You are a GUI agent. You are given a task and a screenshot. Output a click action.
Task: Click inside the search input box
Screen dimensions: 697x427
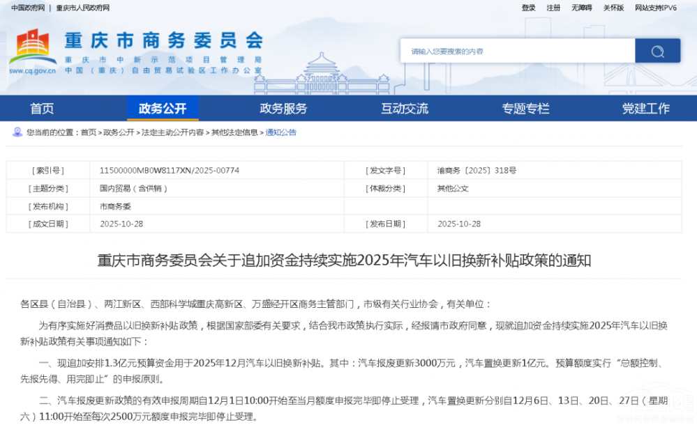point(516,51)
